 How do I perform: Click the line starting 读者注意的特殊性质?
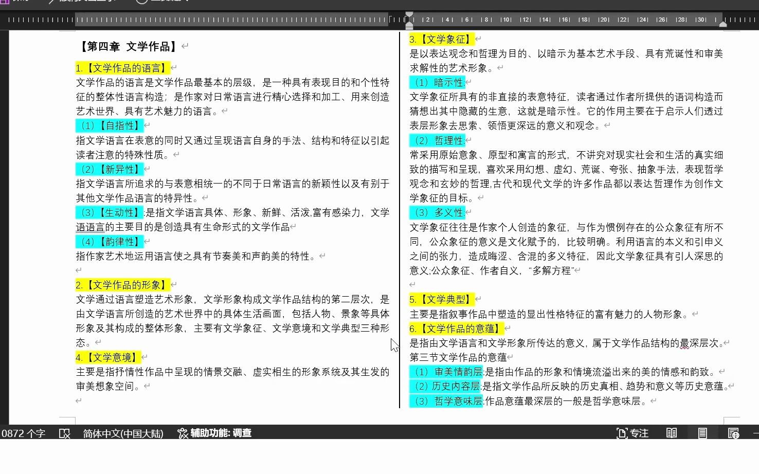123,155
